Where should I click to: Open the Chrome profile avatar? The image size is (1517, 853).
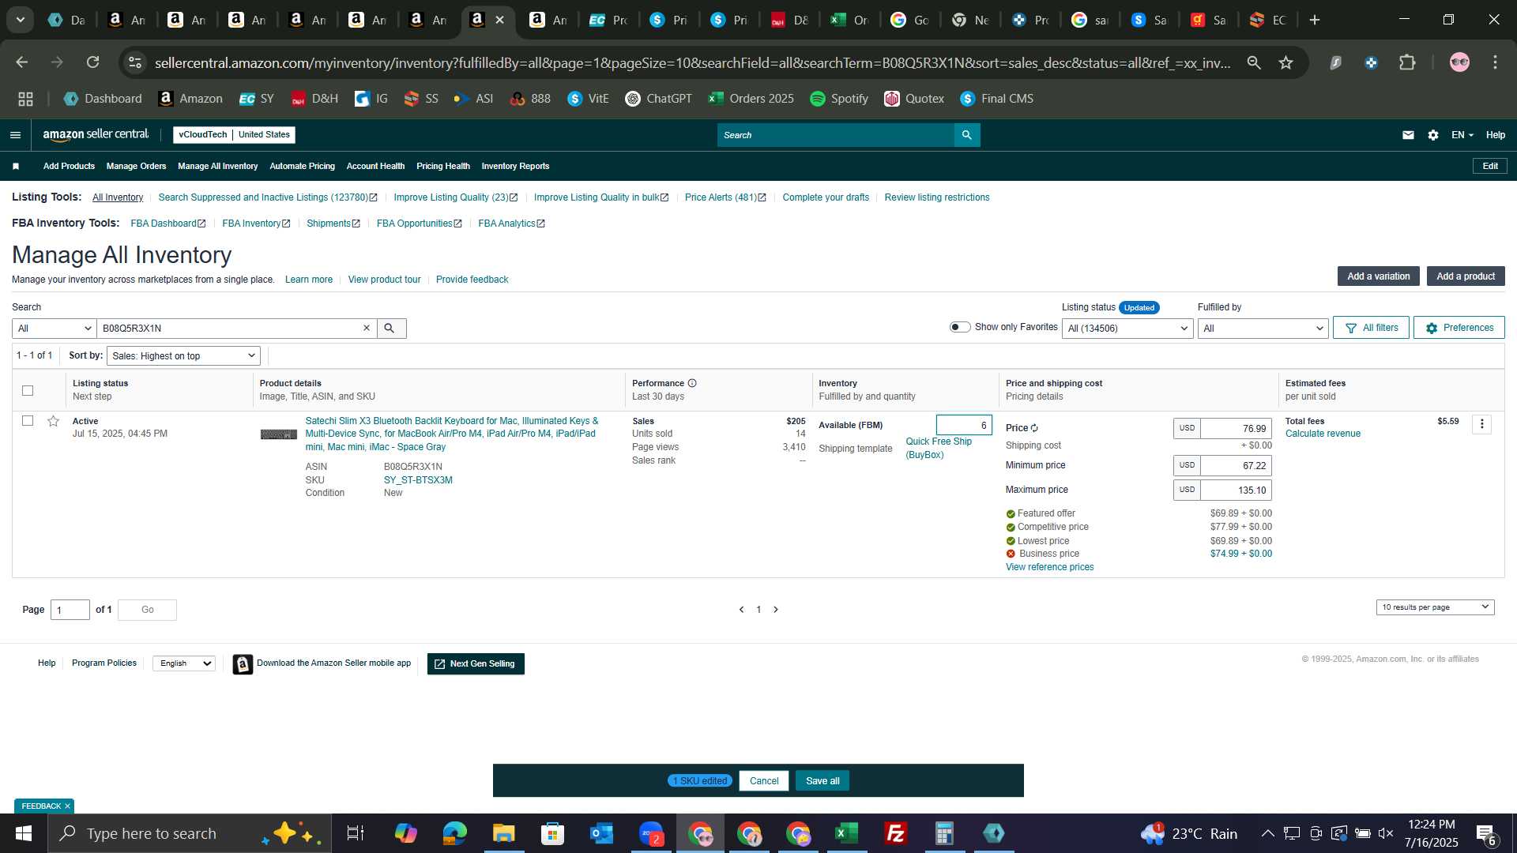1459,62
